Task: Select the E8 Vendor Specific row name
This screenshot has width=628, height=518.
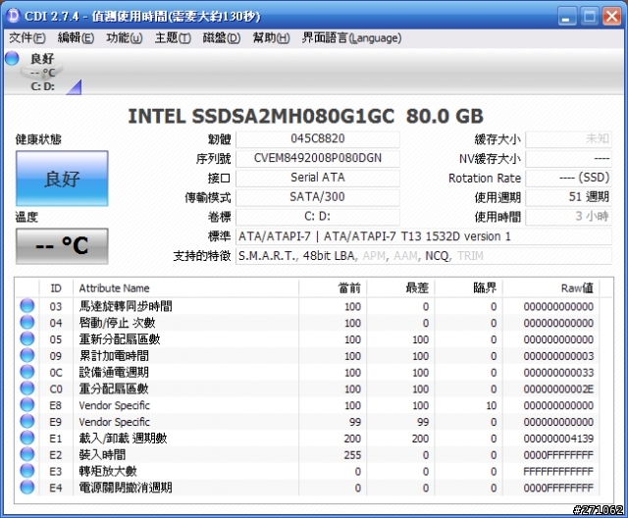Action: tap(114, 405)
